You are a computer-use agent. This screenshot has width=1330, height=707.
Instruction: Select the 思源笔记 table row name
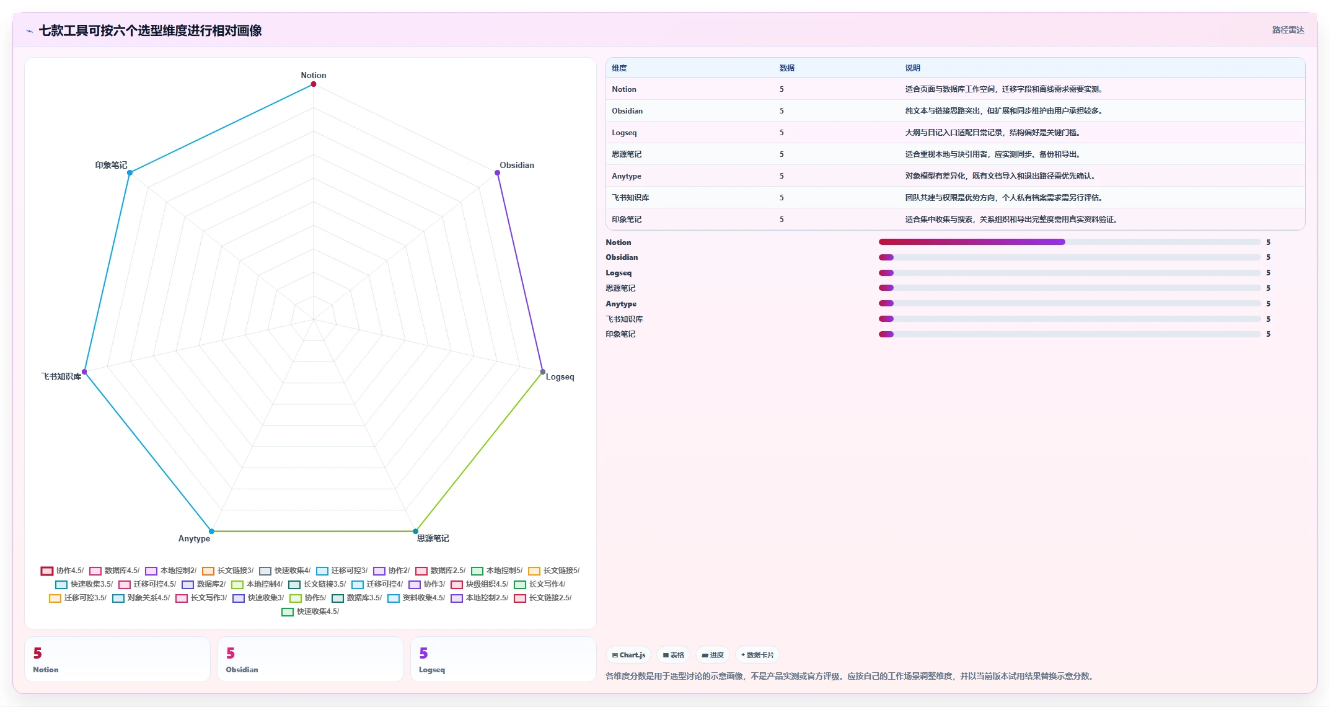[627, 154]
